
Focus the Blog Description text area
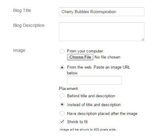point(102,32)
